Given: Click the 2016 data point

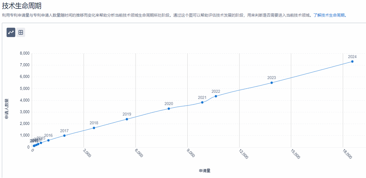Looking at the screenshot, I should (x=48, y=140).
